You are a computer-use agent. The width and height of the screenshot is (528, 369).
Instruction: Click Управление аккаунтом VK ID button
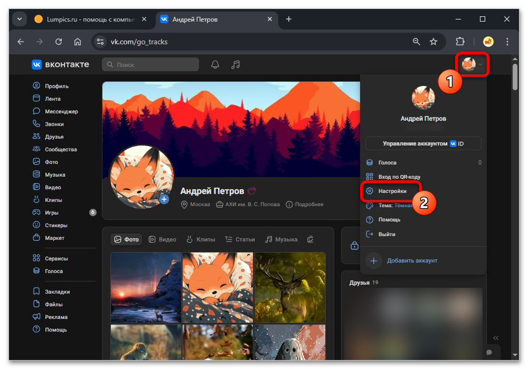(423, 143)
